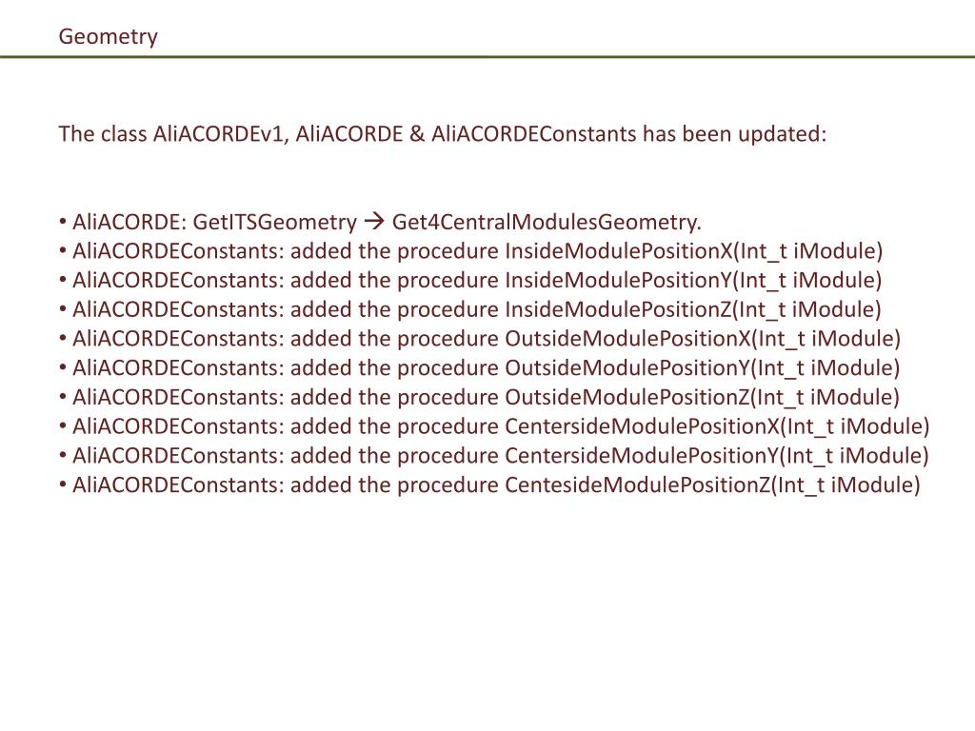Click OutsideModulePositionY procedure line
The height and width of the screenshot is (731, 975).
[480, 368]
